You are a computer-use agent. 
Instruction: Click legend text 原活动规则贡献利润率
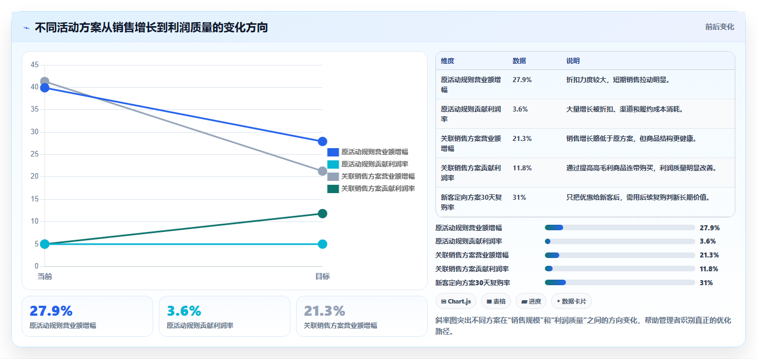pyautogui.click(x=375, y=164)
